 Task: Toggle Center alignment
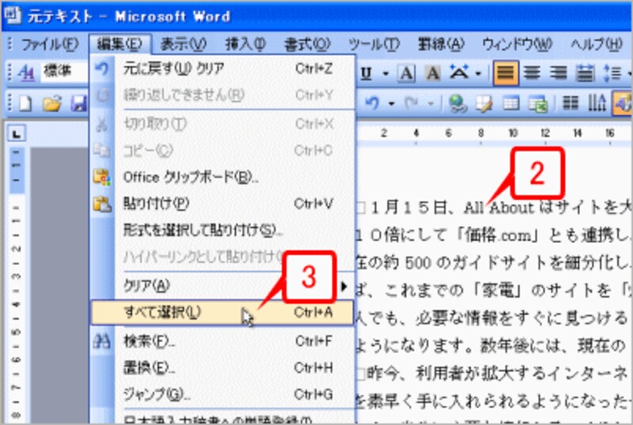click(532, 73)
